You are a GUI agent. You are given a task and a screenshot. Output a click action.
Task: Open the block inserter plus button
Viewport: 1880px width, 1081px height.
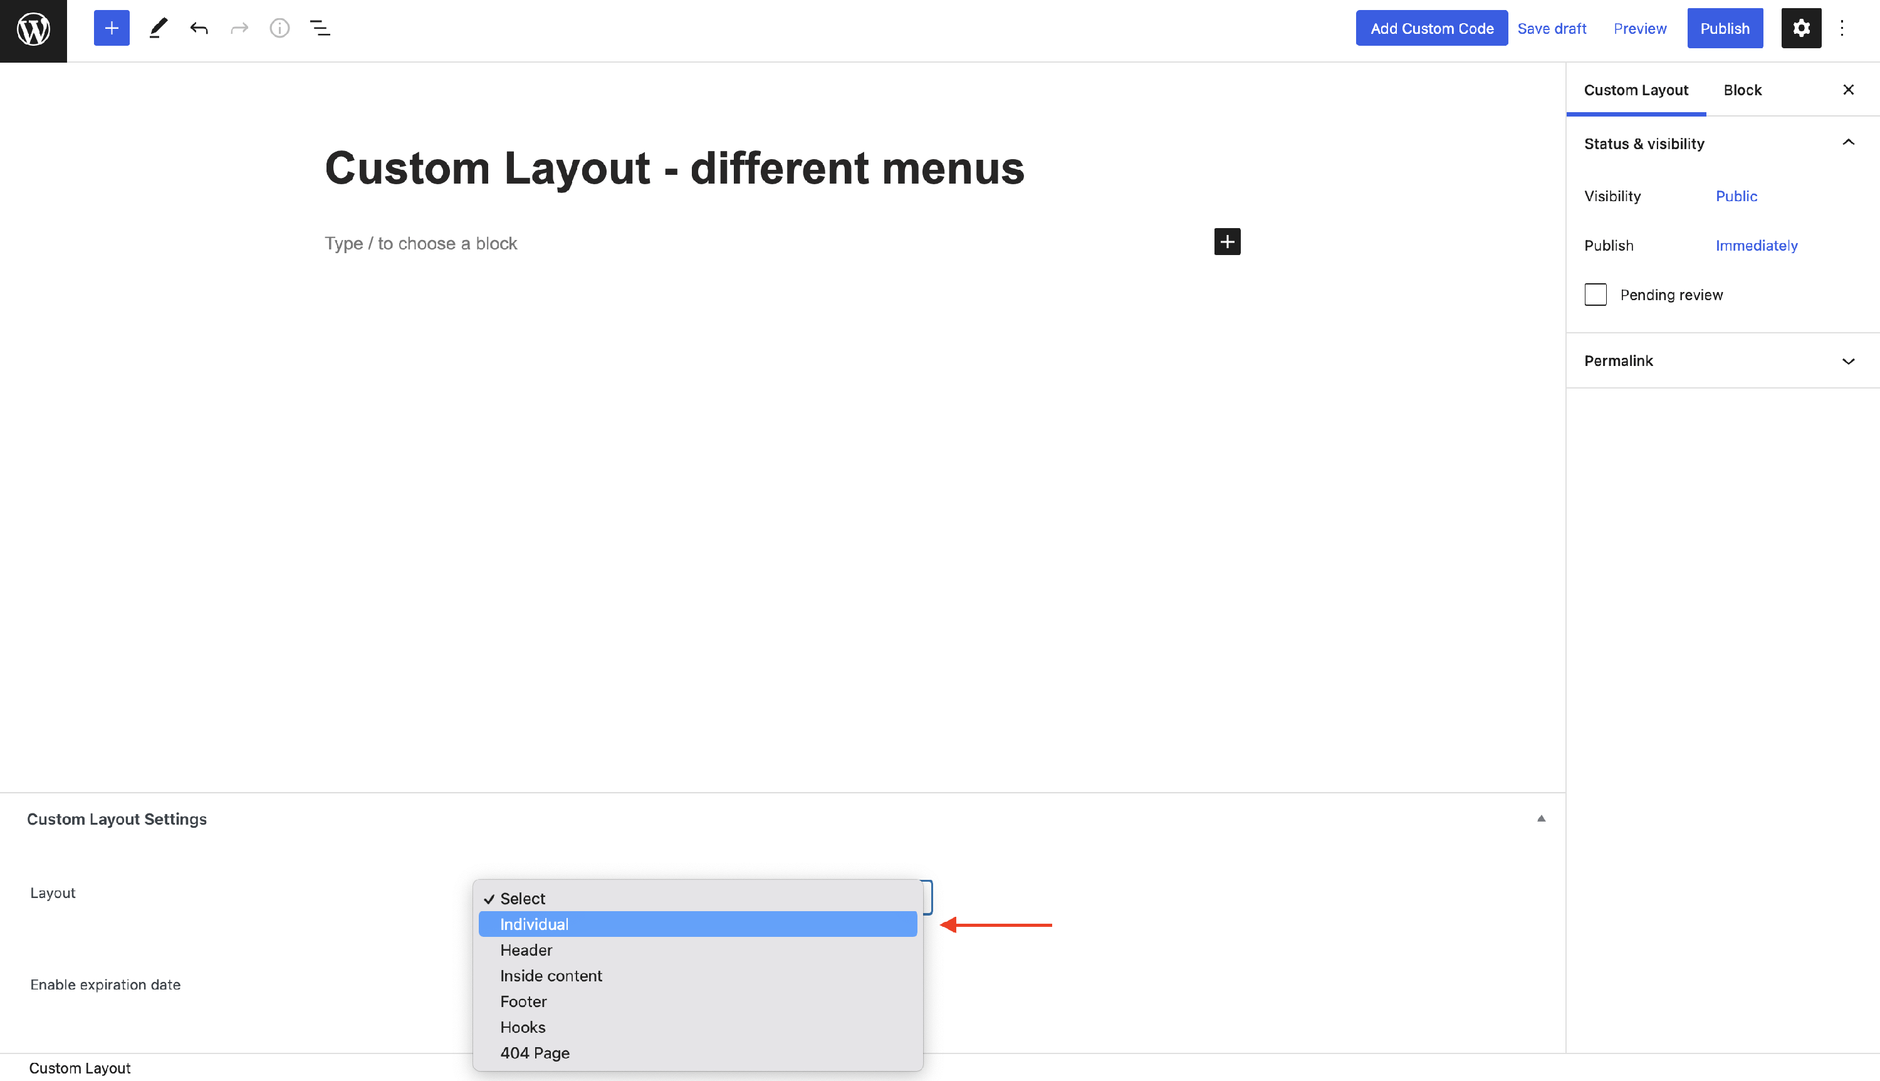point(112,28)
